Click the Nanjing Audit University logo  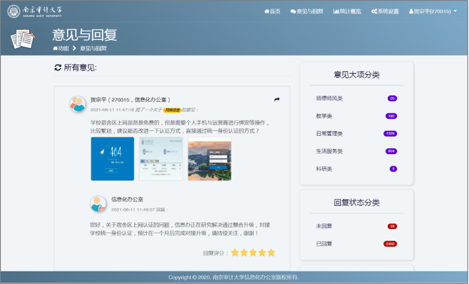click(x=35, y=11)
